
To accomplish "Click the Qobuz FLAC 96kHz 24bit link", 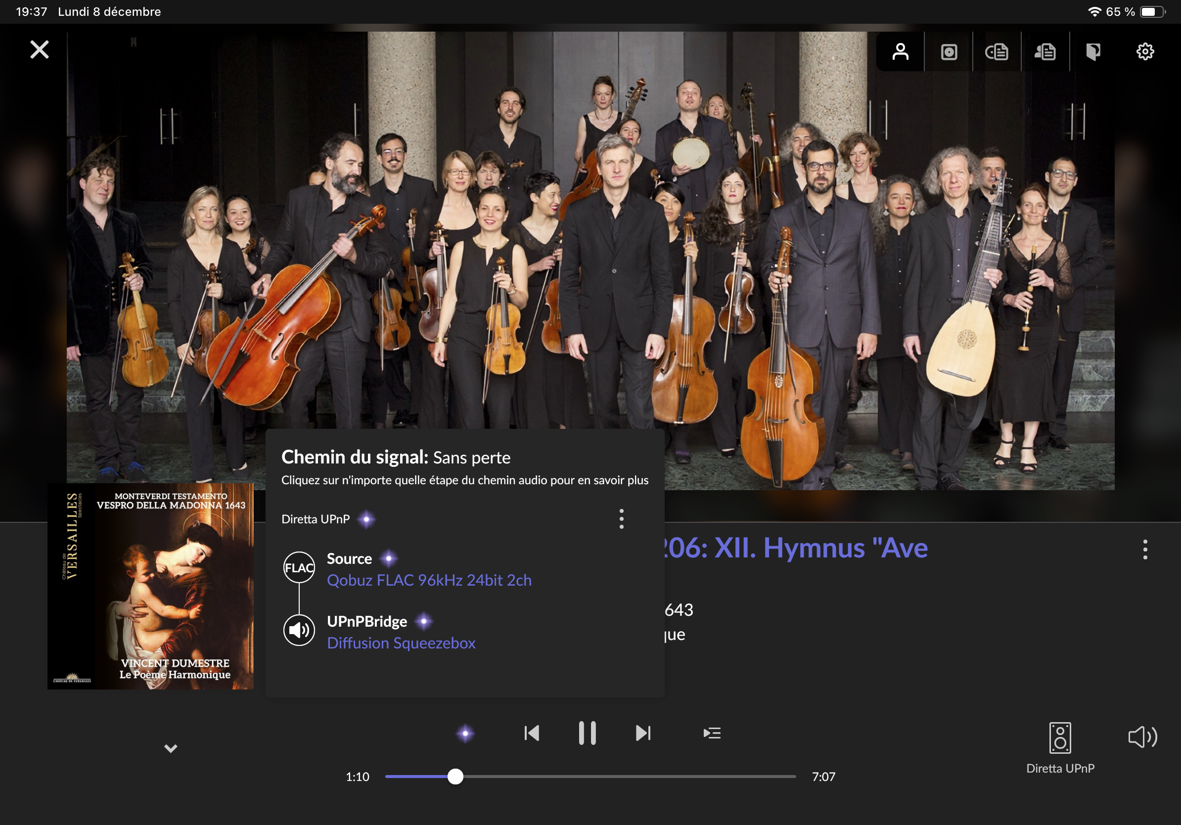I will point(429,580).
